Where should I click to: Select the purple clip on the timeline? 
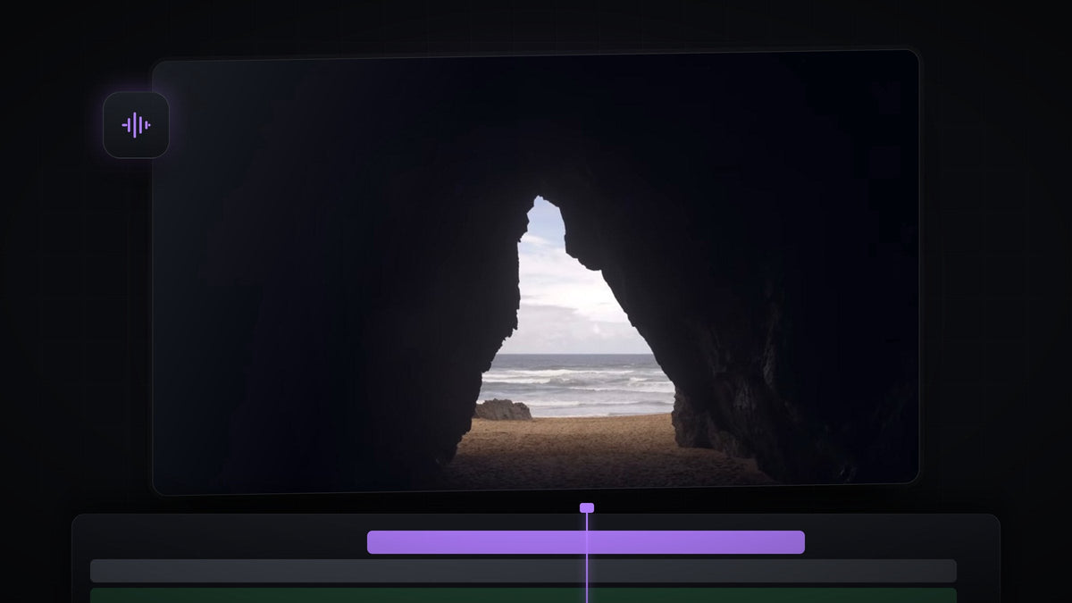tap(586, 542)
